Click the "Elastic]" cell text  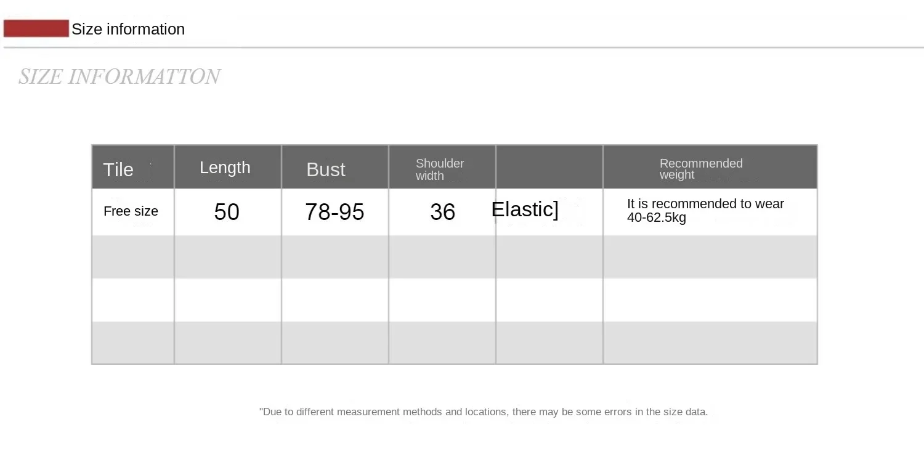click(525, 209)
